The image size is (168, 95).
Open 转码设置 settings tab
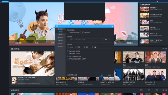60,37
